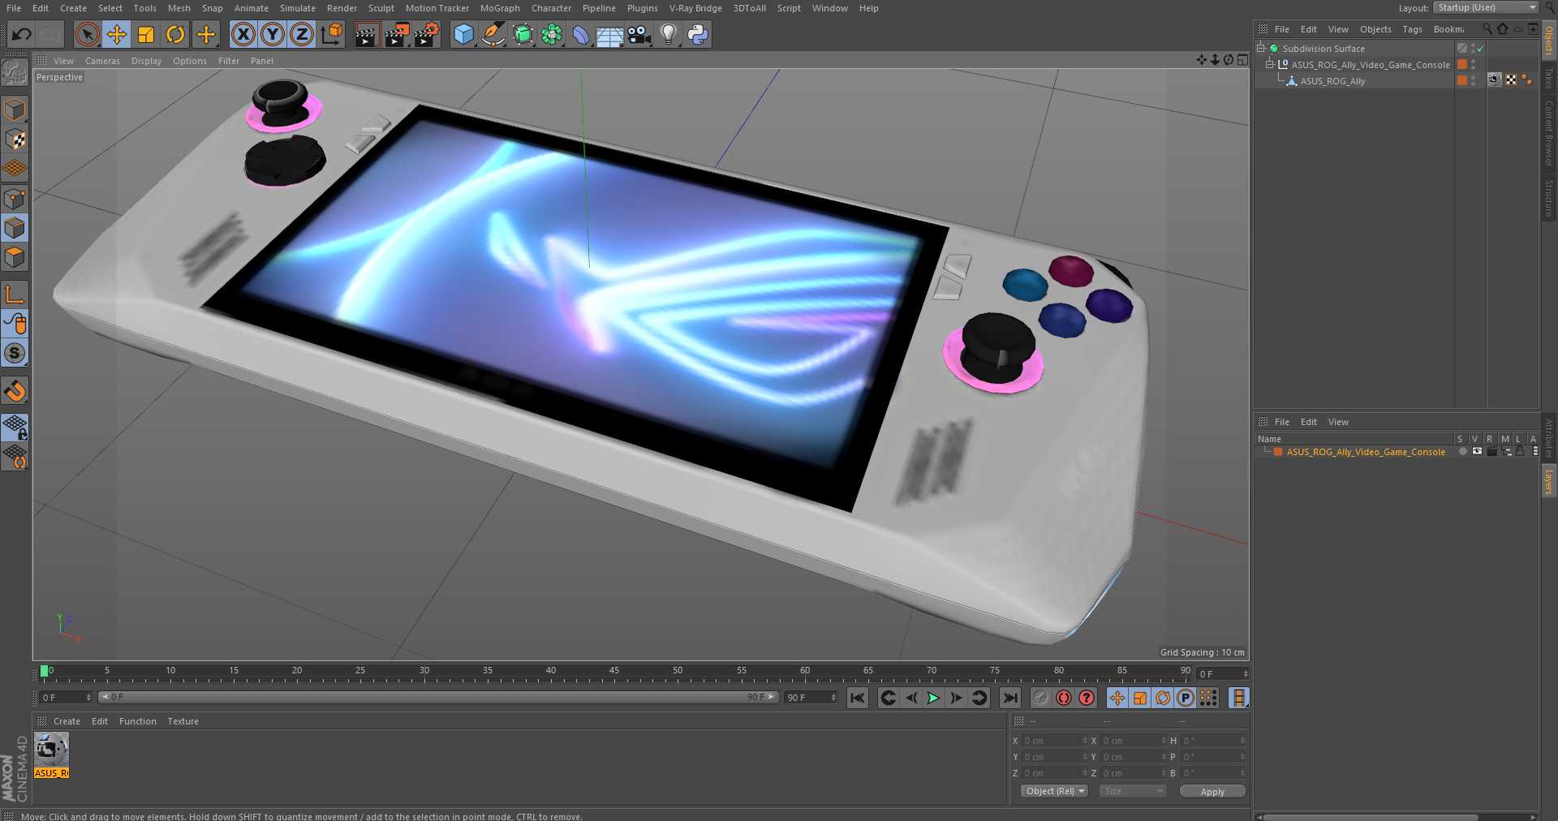The image size is (1558, 821).
Task: Toggle Autokeying button
Action: tap(1064, 698)
